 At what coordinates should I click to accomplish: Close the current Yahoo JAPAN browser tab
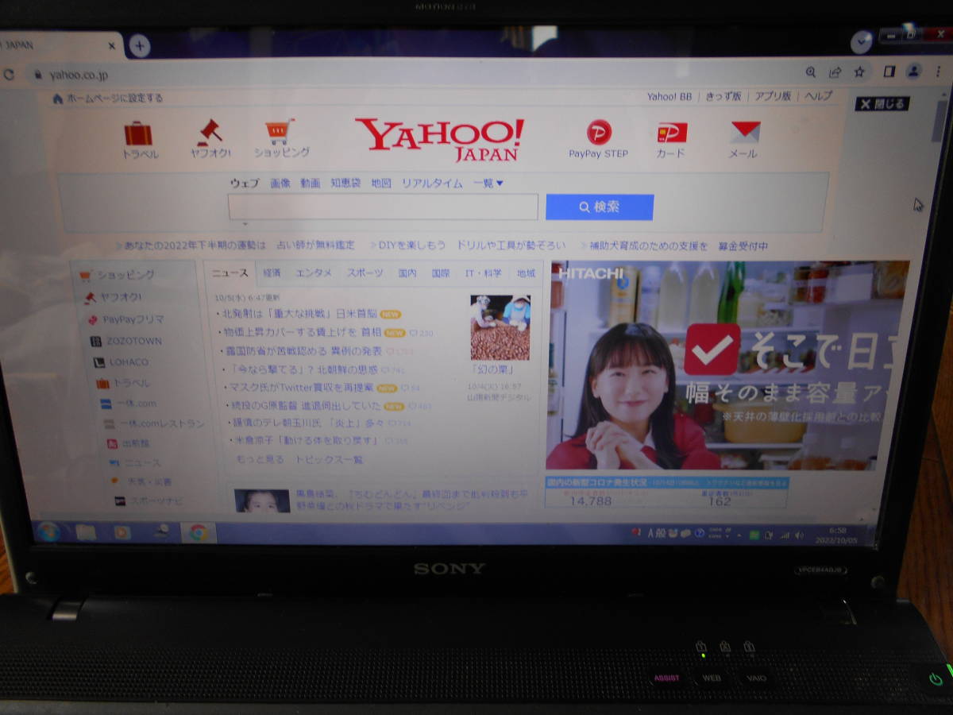coord(112,46)
